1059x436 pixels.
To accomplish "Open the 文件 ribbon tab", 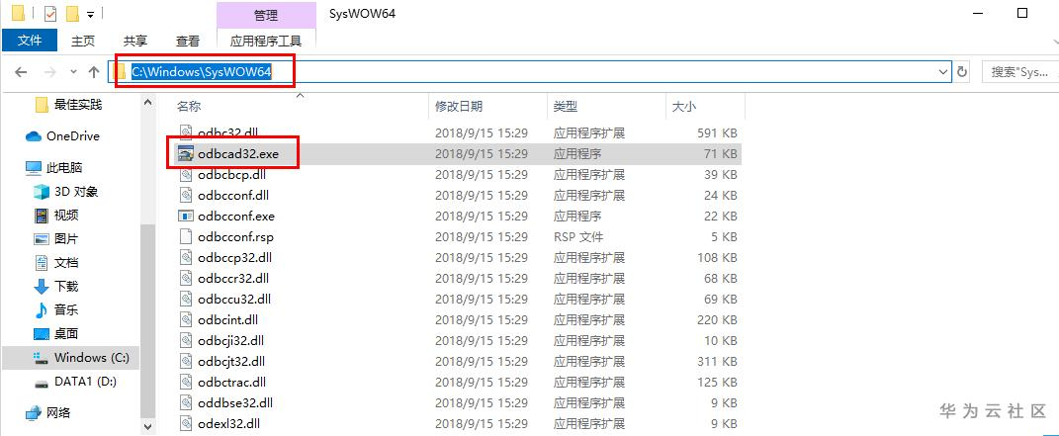I will click(29, 41).
